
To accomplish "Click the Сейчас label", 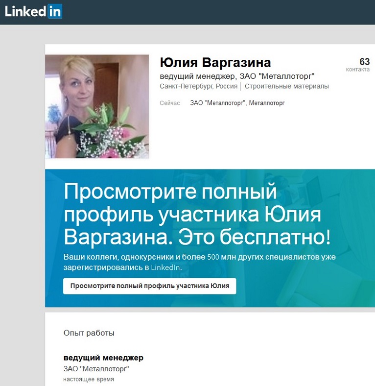I will pos(170,103).
